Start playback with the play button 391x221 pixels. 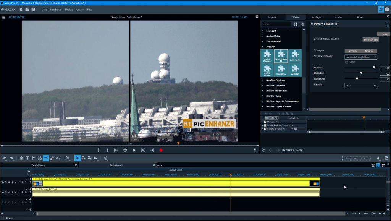(x=134, y=150)
